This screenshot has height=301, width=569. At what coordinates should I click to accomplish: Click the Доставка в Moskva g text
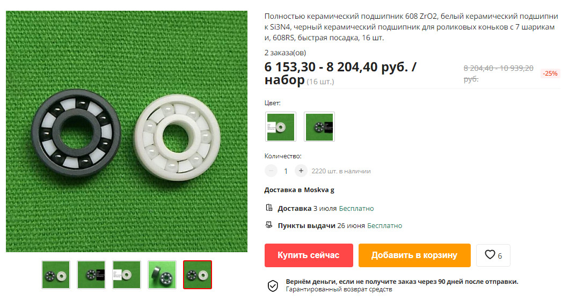[300, 189]
